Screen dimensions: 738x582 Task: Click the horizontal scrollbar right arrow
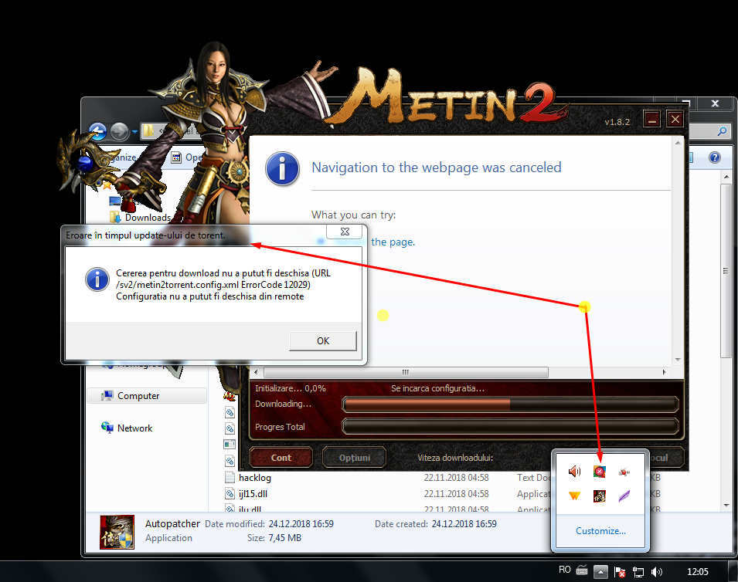click(x=664, y=372)
